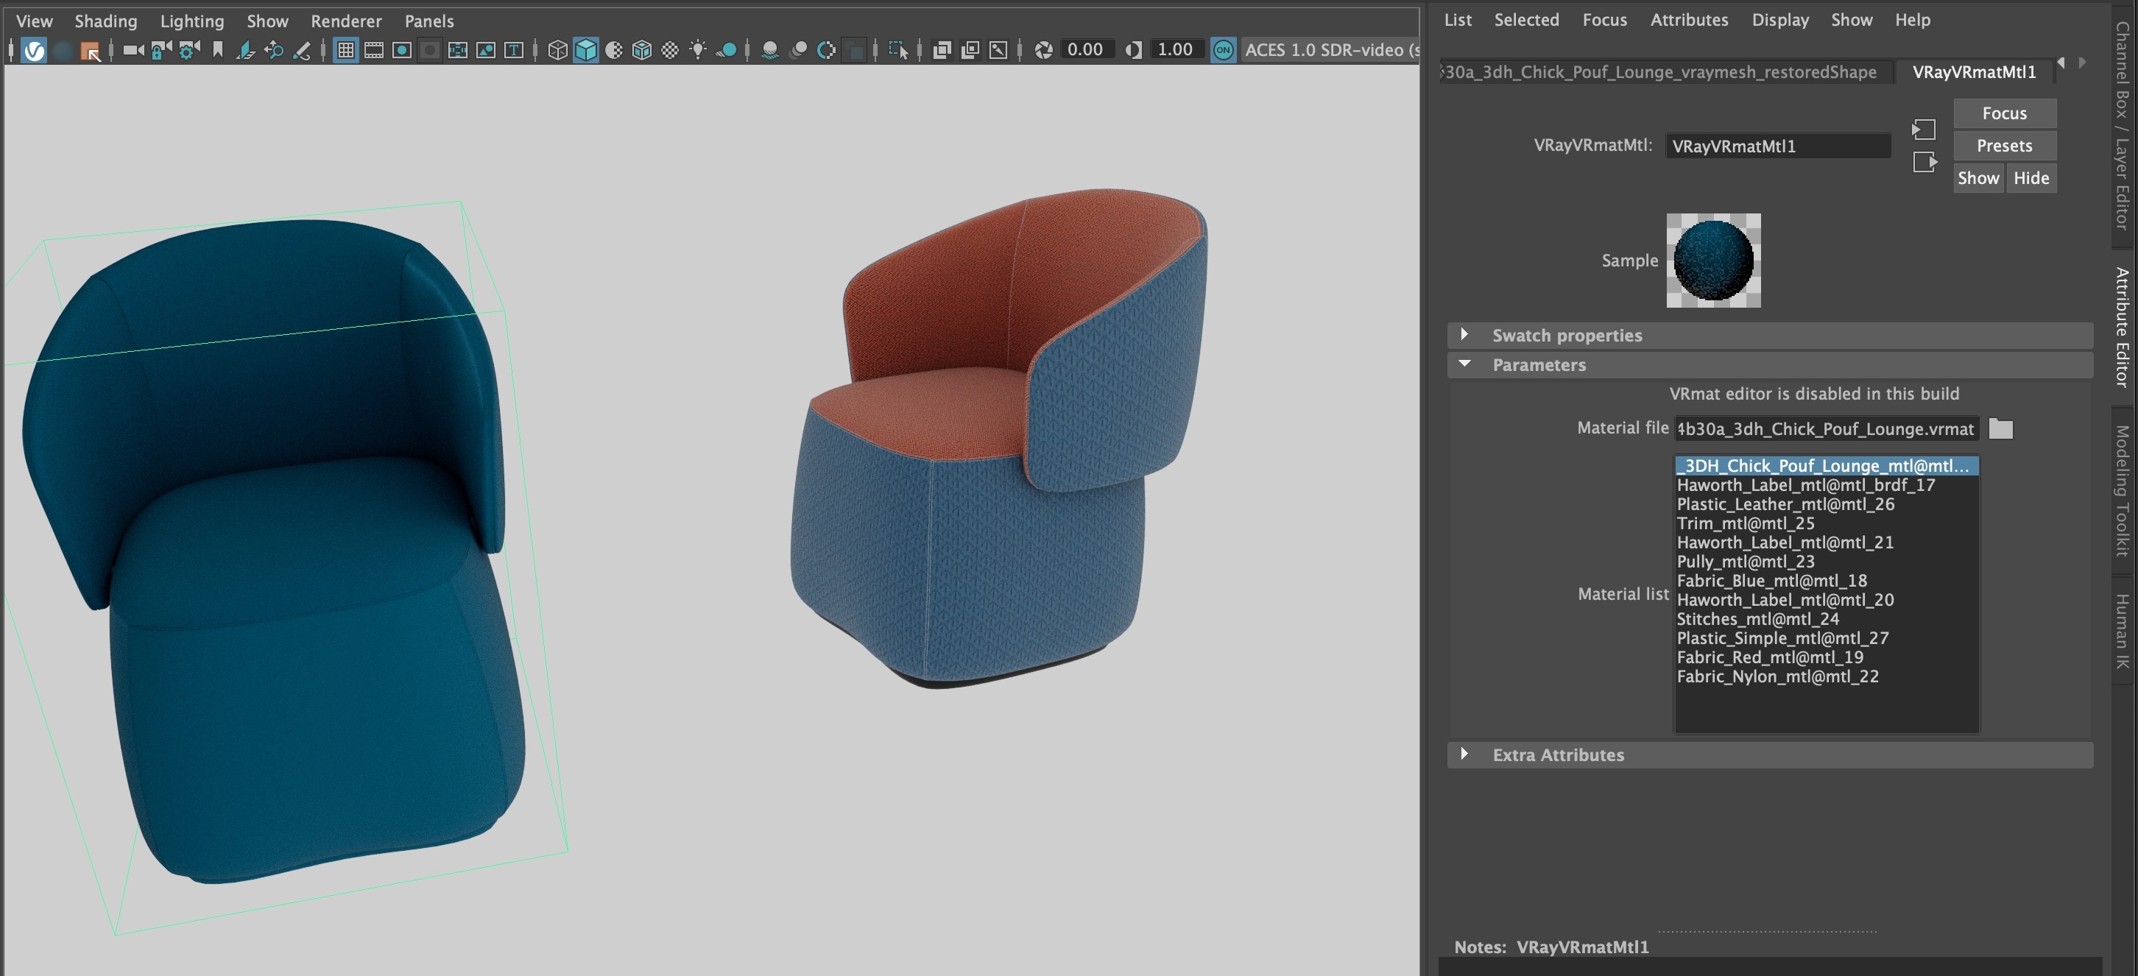Click the Presets button
The height and width of the screenshot is (976, 2138).
[2004, 146]
